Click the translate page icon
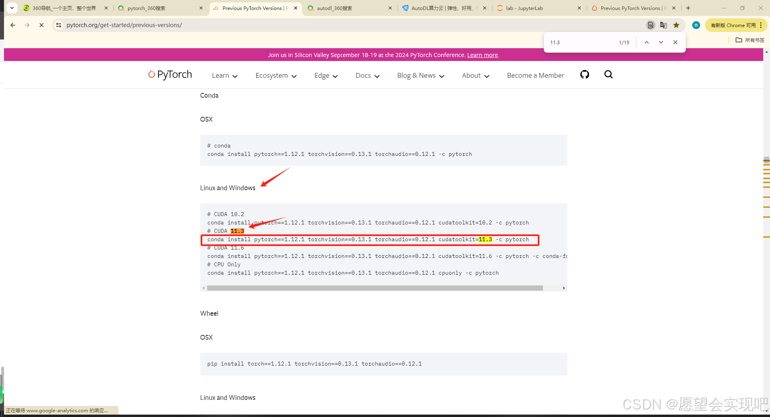 pyautogui.click(x=663, y=25)
